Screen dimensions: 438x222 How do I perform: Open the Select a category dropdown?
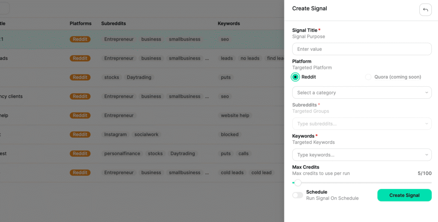coord(361,92)
